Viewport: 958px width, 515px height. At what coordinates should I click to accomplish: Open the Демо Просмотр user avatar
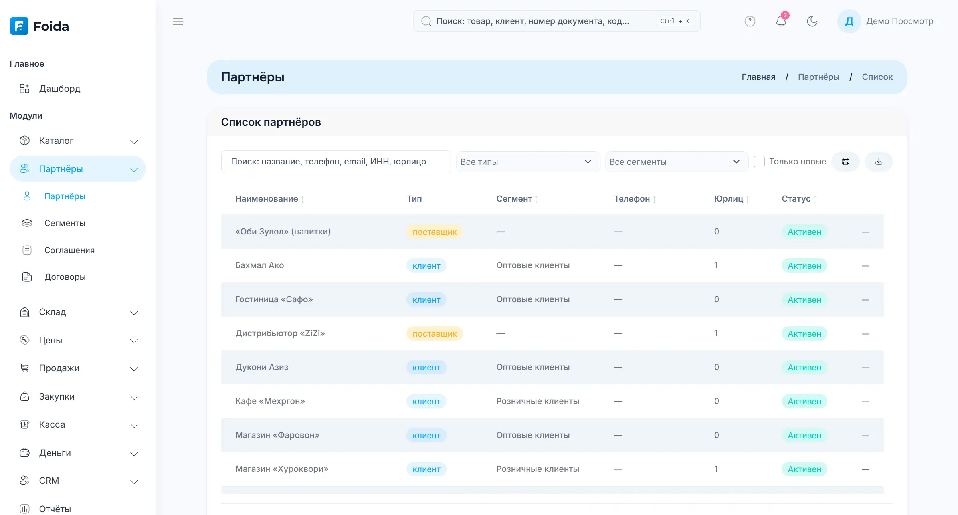click(x=849, y=21)
